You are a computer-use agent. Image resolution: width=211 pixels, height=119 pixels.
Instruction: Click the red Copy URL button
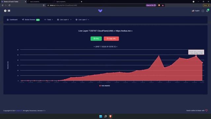pyautogui.click(x=111, y=39)
